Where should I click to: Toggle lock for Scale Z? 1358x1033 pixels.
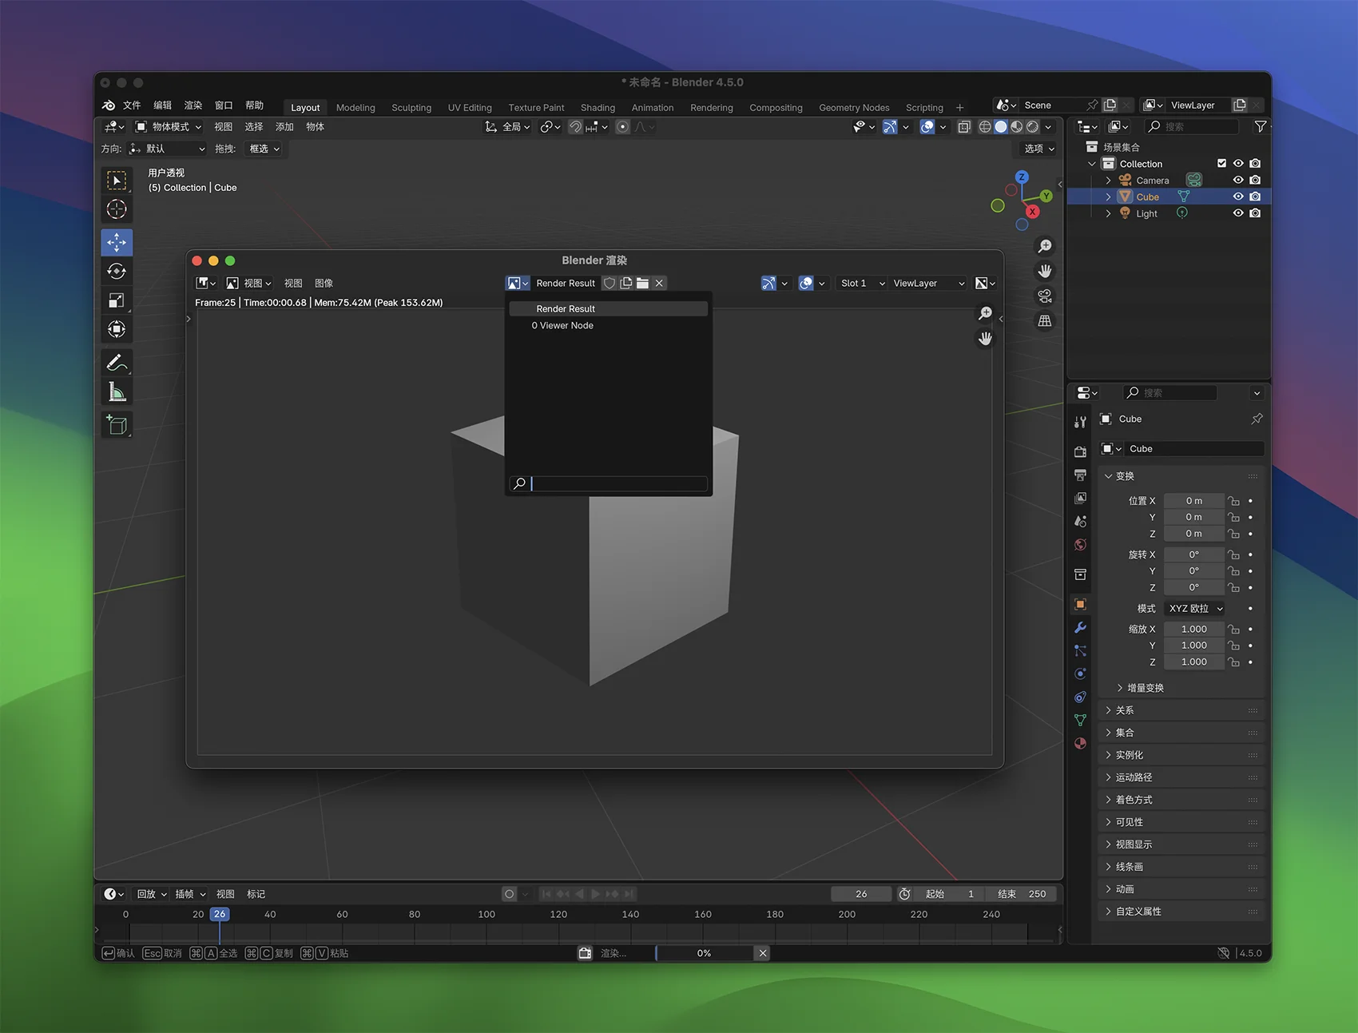point(1234,662)
